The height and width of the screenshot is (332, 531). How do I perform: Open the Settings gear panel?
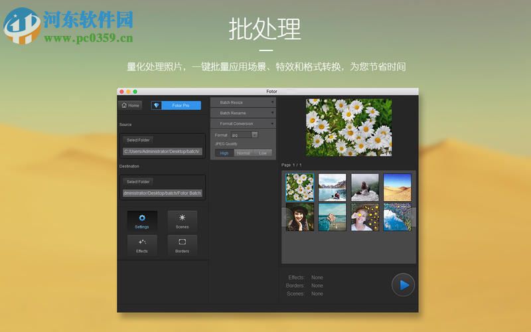coord(142,221)
